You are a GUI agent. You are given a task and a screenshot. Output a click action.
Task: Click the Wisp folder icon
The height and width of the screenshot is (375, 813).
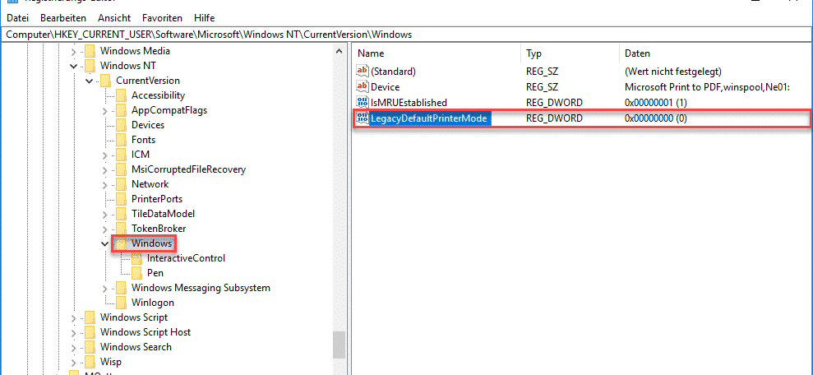pyautogui.click(x=90, y=362)
